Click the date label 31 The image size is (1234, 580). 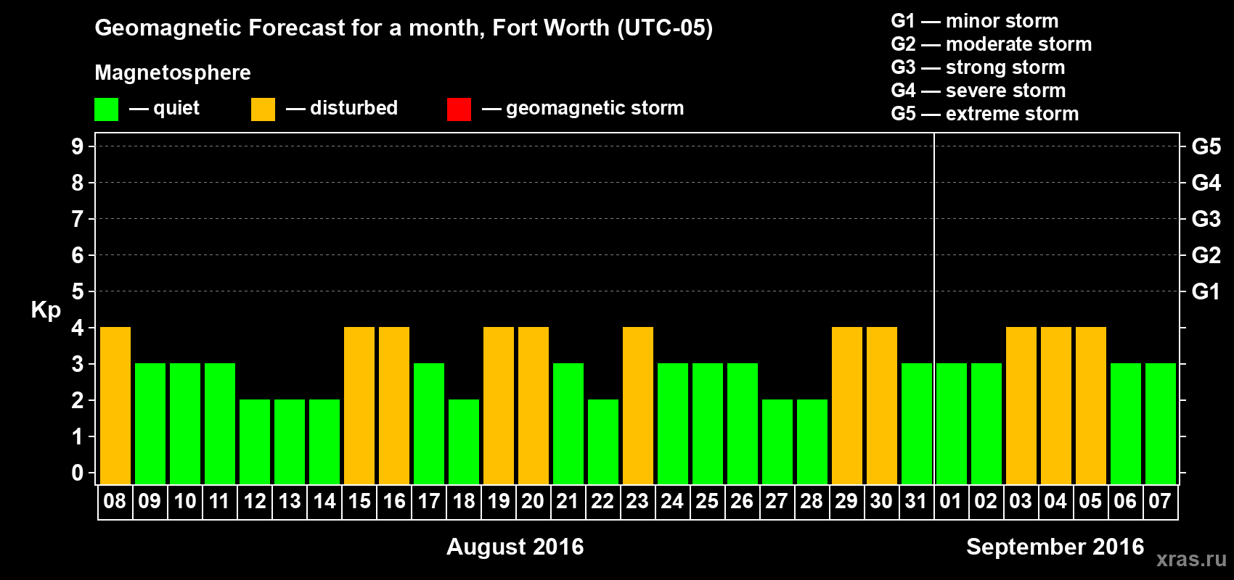click(916, 502)
